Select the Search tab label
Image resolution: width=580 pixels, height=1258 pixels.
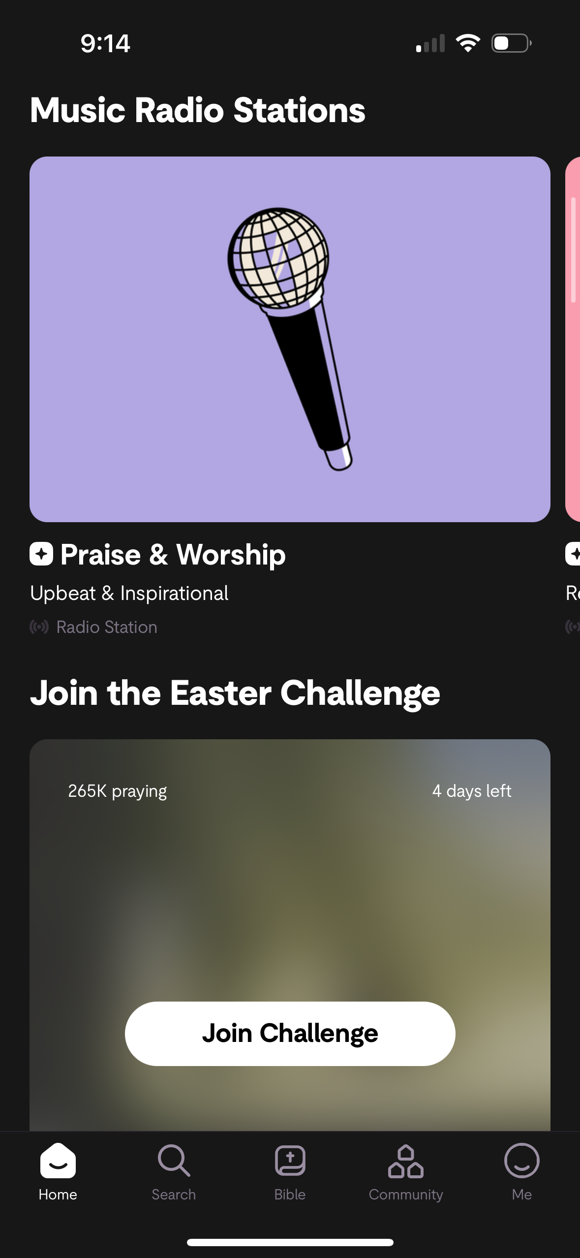pos(174,1195)
